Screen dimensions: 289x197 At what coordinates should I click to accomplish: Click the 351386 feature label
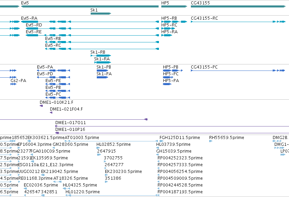click(x=113, y=178)
